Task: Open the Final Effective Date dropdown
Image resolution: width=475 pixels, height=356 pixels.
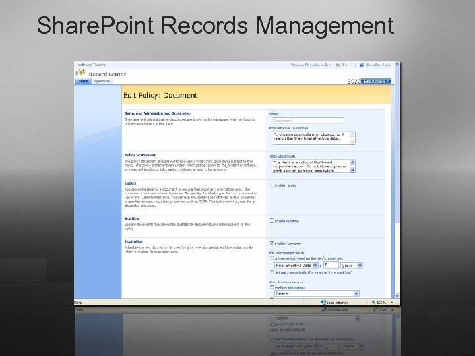Action: click(x=315, y=265)
